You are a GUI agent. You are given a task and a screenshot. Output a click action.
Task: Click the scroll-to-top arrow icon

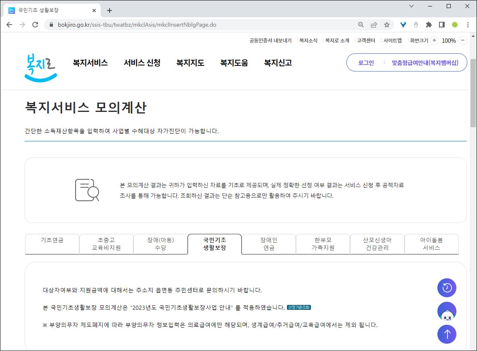tap(446, 334)
